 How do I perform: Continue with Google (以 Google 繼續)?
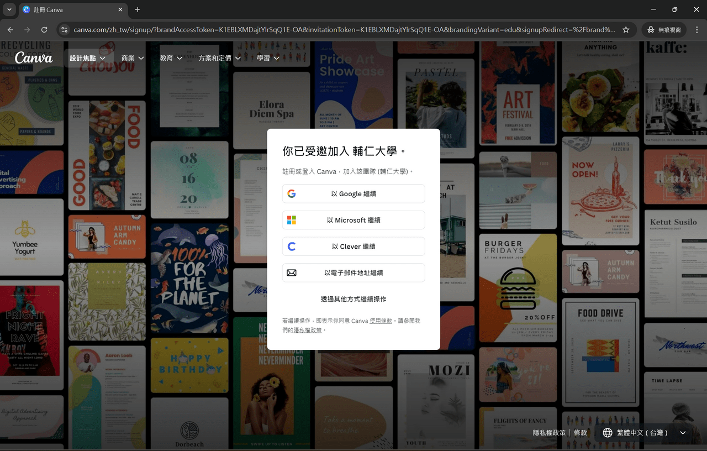pyautogui.click(x=353, y=194)
